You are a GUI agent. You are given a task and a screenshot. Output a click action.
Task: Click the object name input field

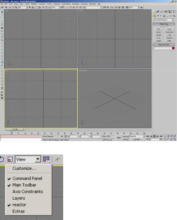pyautogui.click(x=162, y=48)
